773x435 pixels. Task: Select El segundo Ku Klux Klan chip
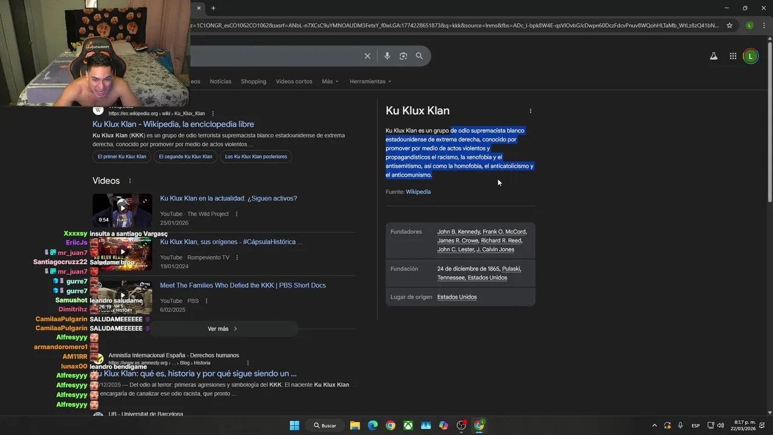(185, 156)
